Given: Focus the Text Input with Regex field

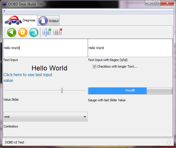Looking at the screenshot, I should click(x=130, y=48).
